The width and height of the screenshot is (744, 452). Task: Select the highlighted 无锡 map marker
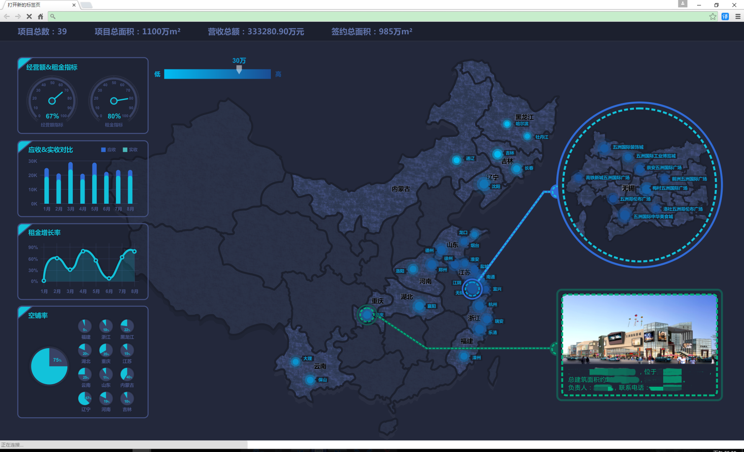tap(472, 289)
